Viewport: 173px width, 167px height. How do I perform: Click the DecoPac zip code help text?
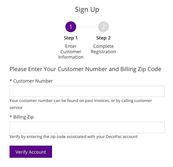tap(73, 137)
